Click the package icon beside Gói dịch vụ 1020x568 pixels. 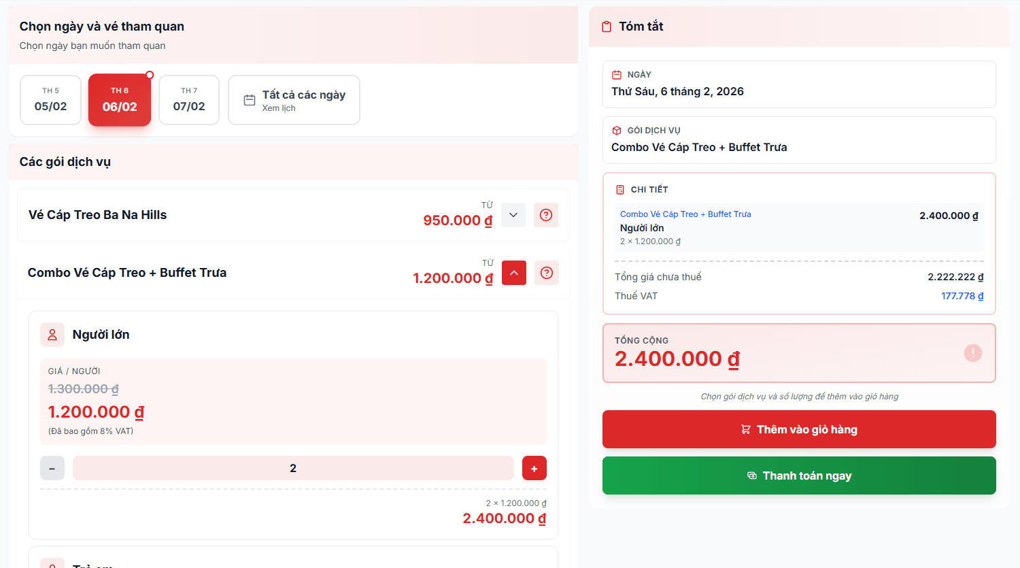[x=617, y=131]
